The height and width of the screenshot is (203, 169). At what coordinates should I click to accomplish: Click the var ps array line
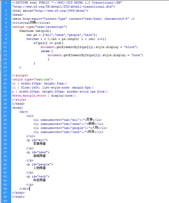pyautogui.click(x=62, y=35)
